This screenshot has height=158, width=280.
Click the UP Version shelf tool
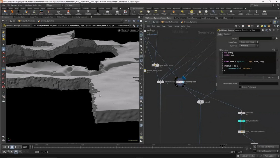pyautogui.click(x=18, y=12)
